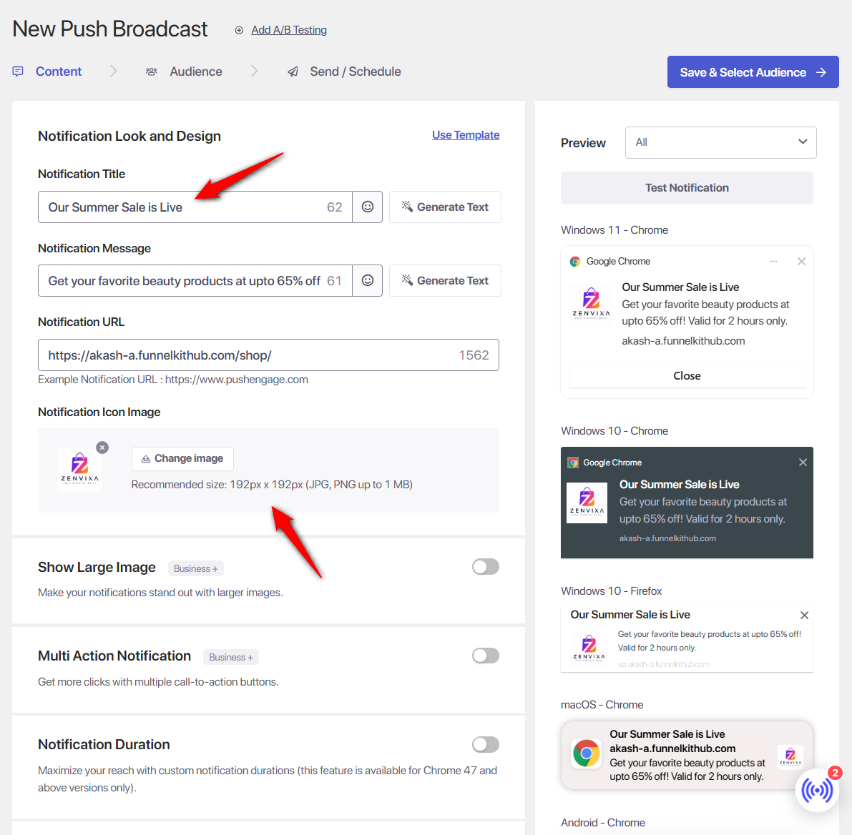The height and width of the screenshot is (835, 852).
Task: Open the PushEngage broadcast chat widget
Action: 817,790
